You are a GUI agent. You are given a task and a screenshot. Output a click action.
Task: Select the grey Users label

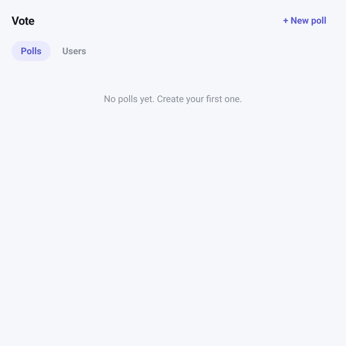(74, 51)
